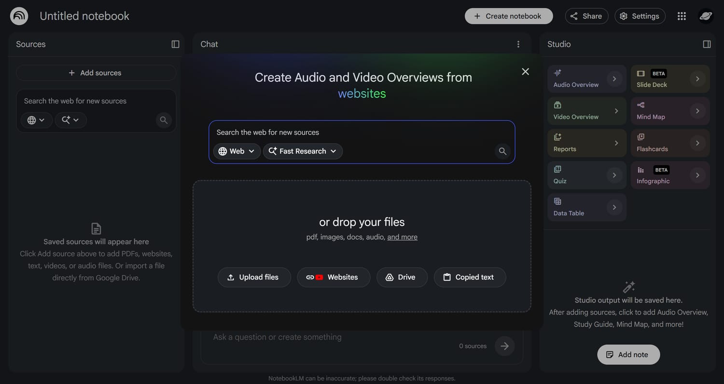Screen dimensions: 724x384
Task: Click the Websites button
Action: 334,277
